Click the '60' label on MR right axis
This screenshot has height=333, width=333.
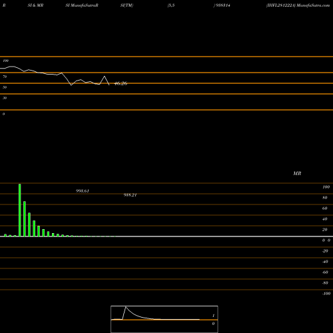pyautogui.click(x=325, y=208)
